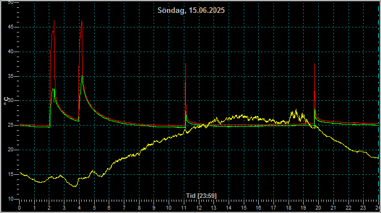Click the 45 label on temperature axis
Image resolution: width=381 pixels, height=213 pixels.
coord(11,27)
